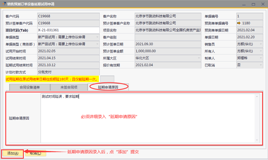
Task: Click the 取消(C) button
Action: pyautogui.click(x=36, y=153)
